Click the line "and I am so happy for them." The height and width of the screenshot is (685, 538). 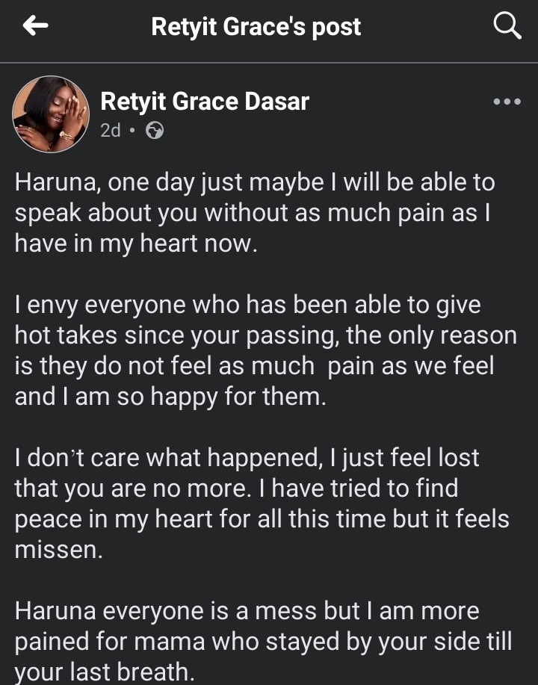coord(170,397)
